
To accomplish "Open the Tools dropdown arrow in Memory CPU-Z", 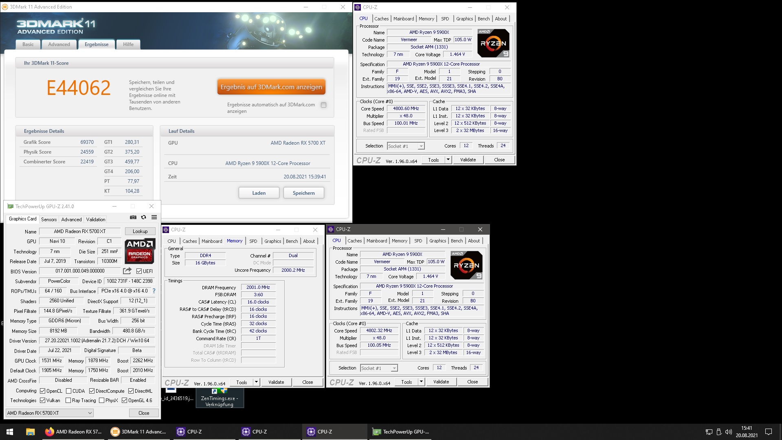I will coord(256,382).
